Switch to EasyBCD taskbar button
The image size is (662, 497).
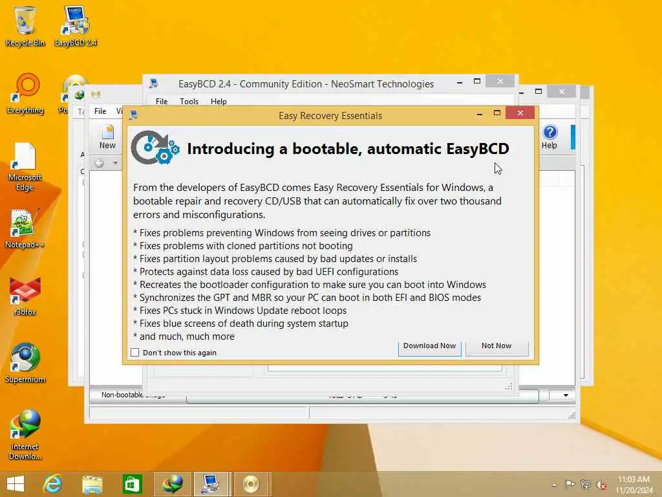click(212, 484)
